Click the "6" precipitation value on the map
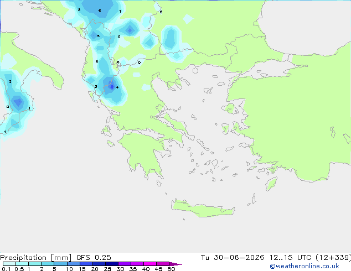Screen dimensions: 351x271 click(100, 11)
